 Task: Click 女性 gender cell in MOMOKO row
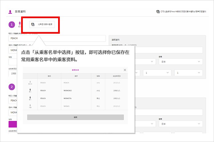[x=98, y=90]
